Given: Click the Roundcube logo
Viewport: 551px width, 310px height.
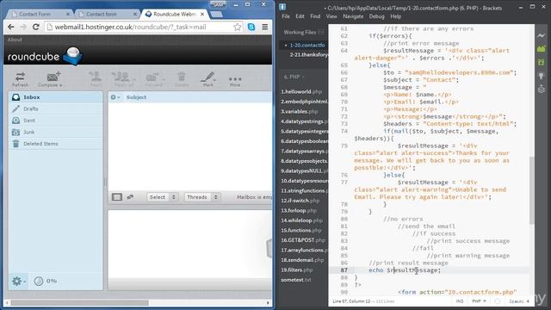Looking at the screenshot, I should click(45, 56).
